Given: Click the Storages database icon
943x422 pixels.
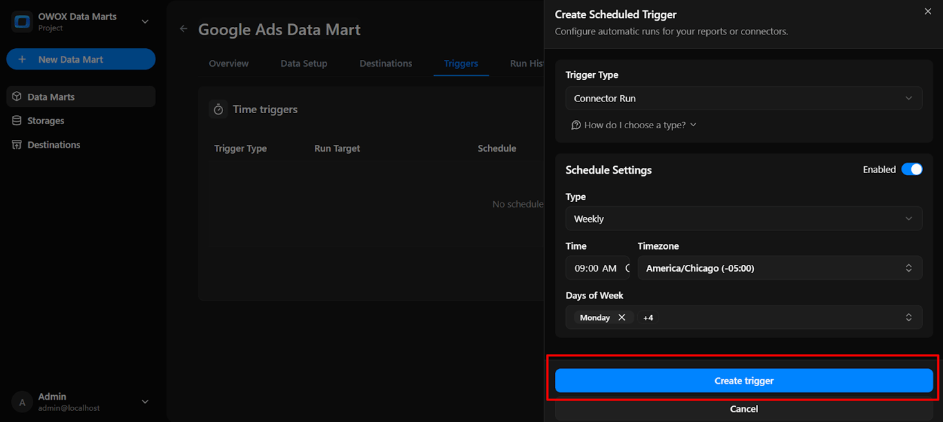Looking at the screenshot, I should [x=17, y=121].
